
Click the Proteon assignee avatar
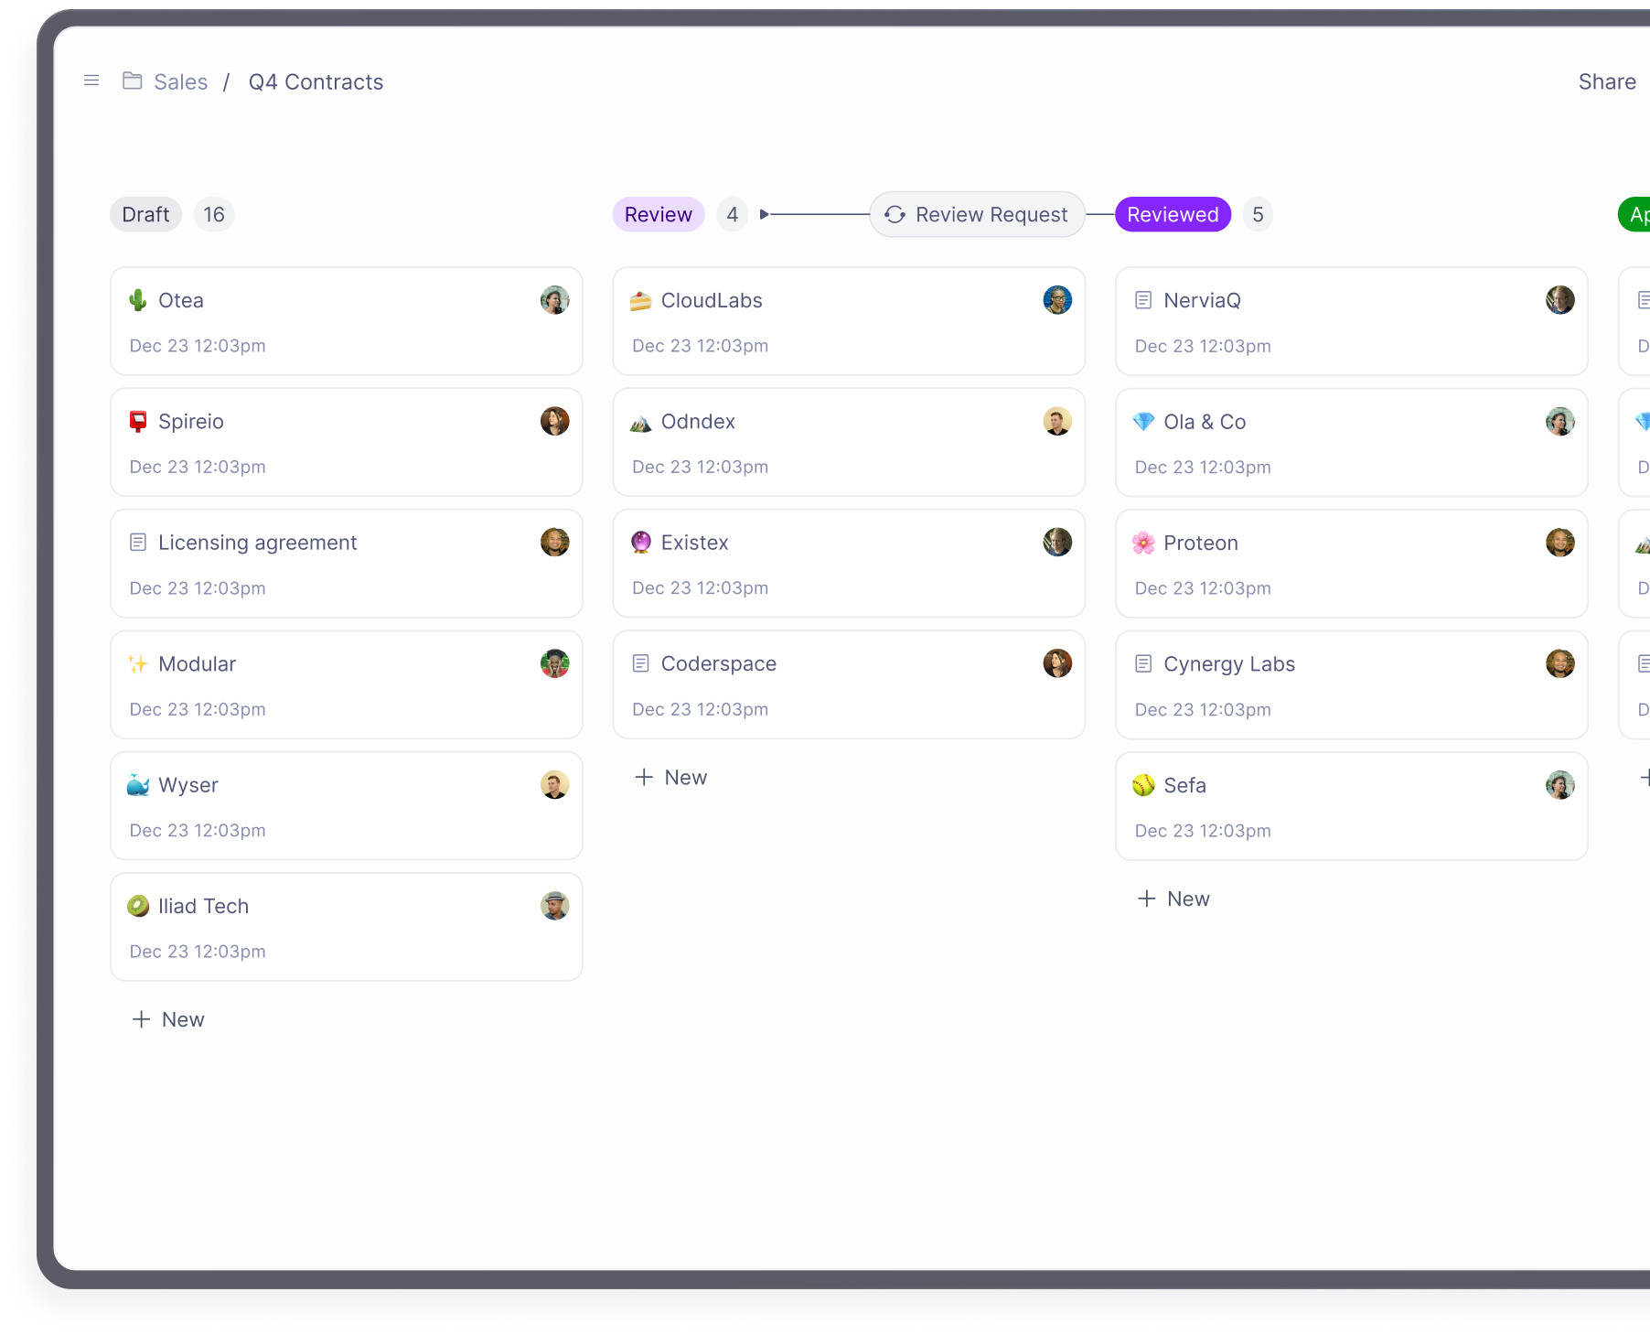1560,543
